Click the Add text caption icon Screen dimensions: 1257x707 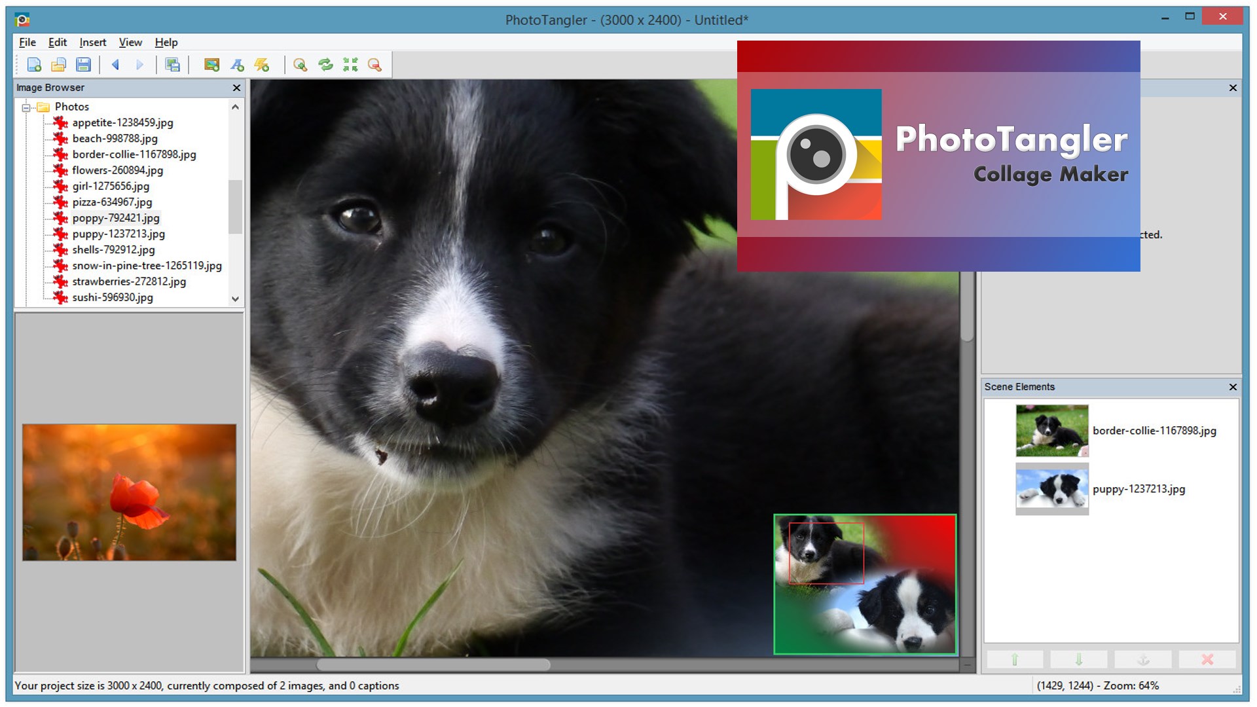237,65
